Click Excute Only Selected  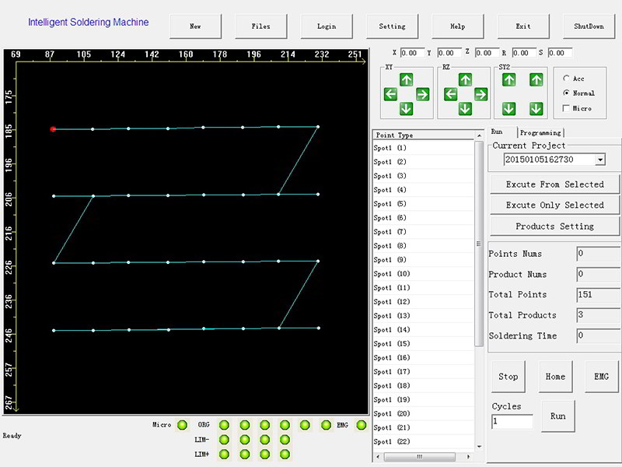[554, 205]
